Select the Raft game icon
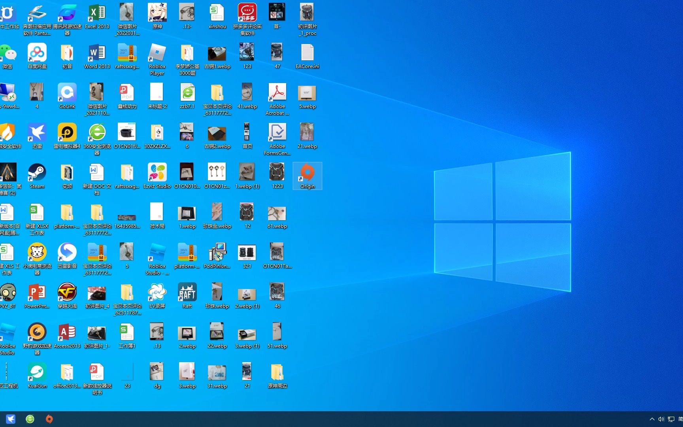This screenshot has width=683, height=427. click(x=187, y=296)
